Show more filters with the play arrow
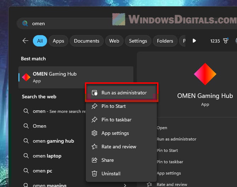Screen dimensions: 237x187 click(194, 41)
